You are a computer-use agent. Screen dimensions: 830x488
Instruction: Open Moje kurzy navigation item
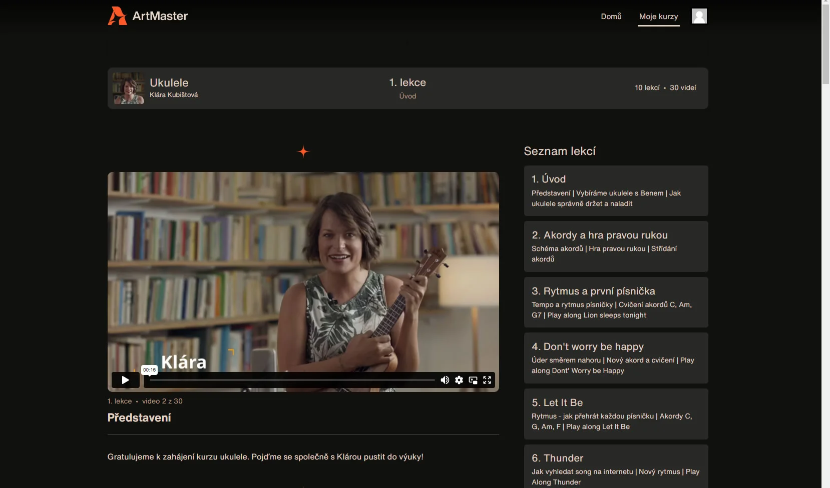coord(658,16)
